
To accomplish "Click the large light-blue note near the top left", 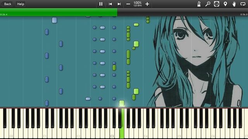I will [x=54, y=20].
